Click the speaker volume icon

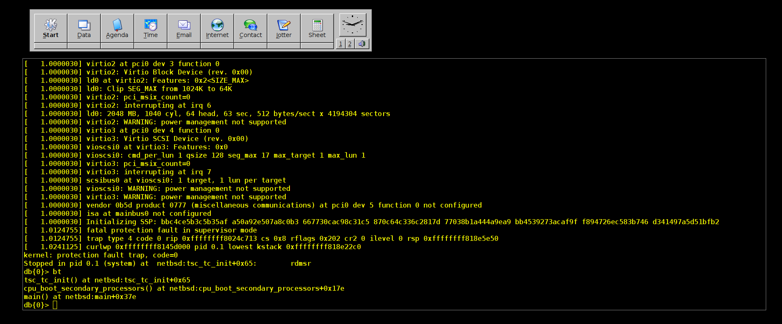362,44
